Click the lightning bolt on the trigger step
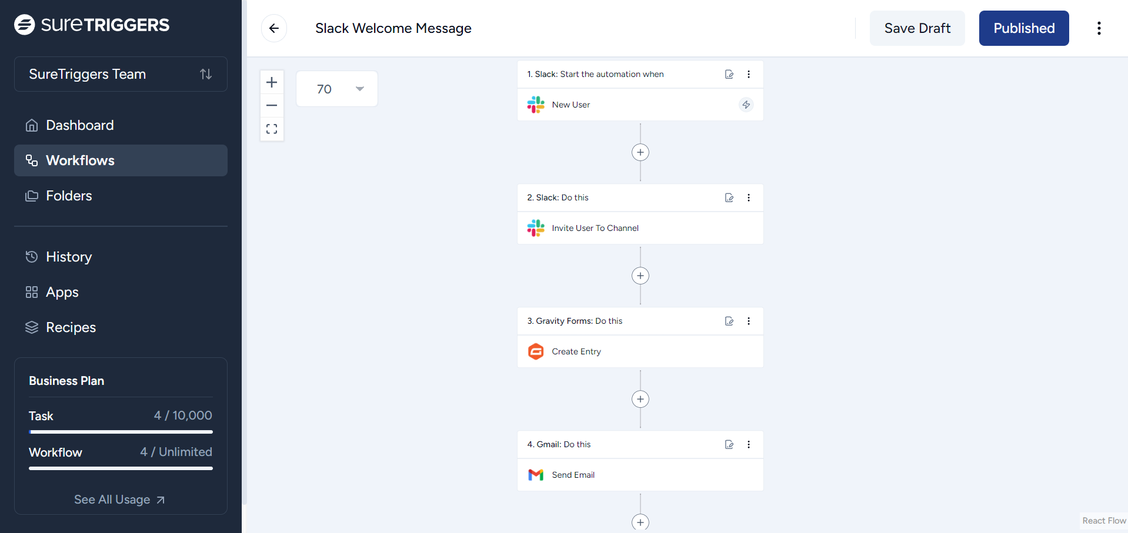 (x=746, y=105)
